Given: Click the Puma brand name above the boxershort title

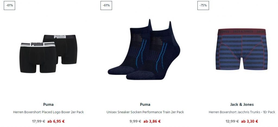Looking at the screenshot, I should pos(48,104).
